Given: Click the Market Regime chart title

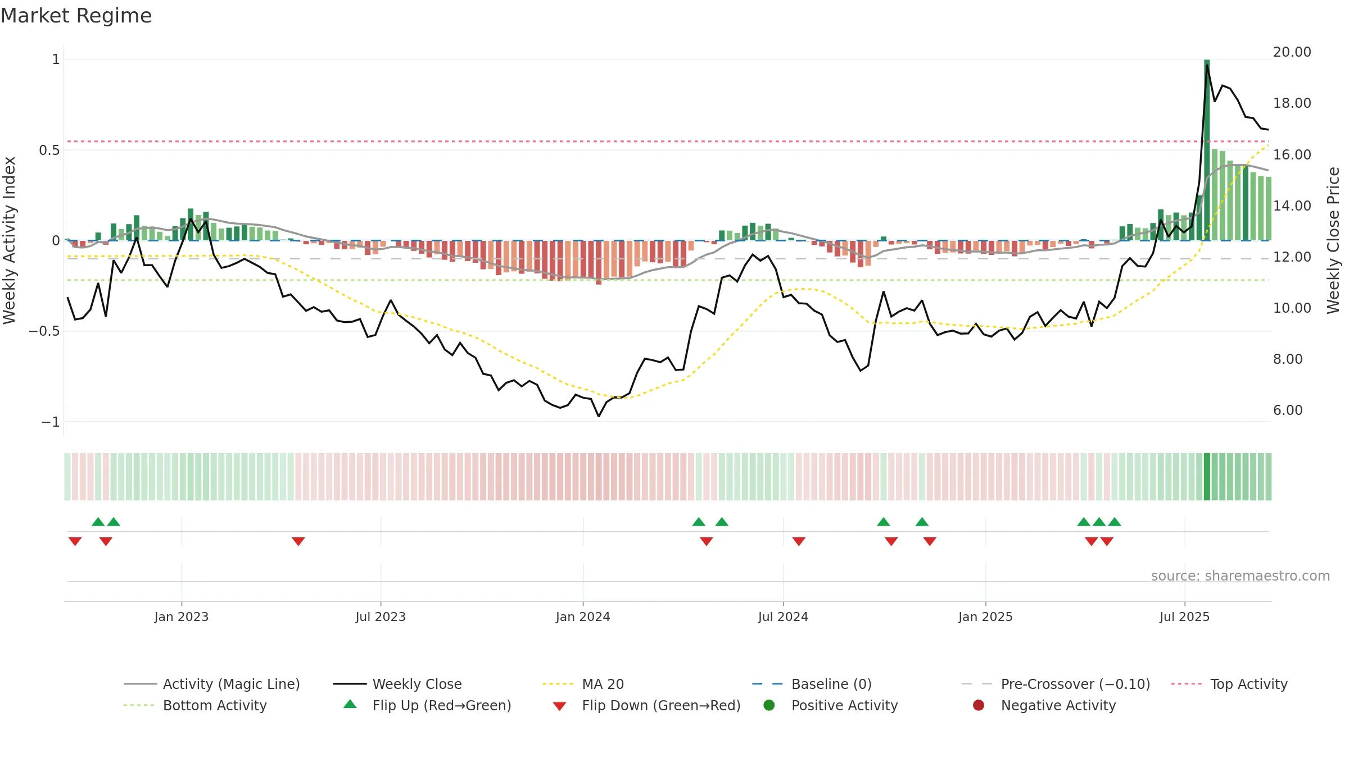Looking at the screenshot, I should click(x=76, y=16).
